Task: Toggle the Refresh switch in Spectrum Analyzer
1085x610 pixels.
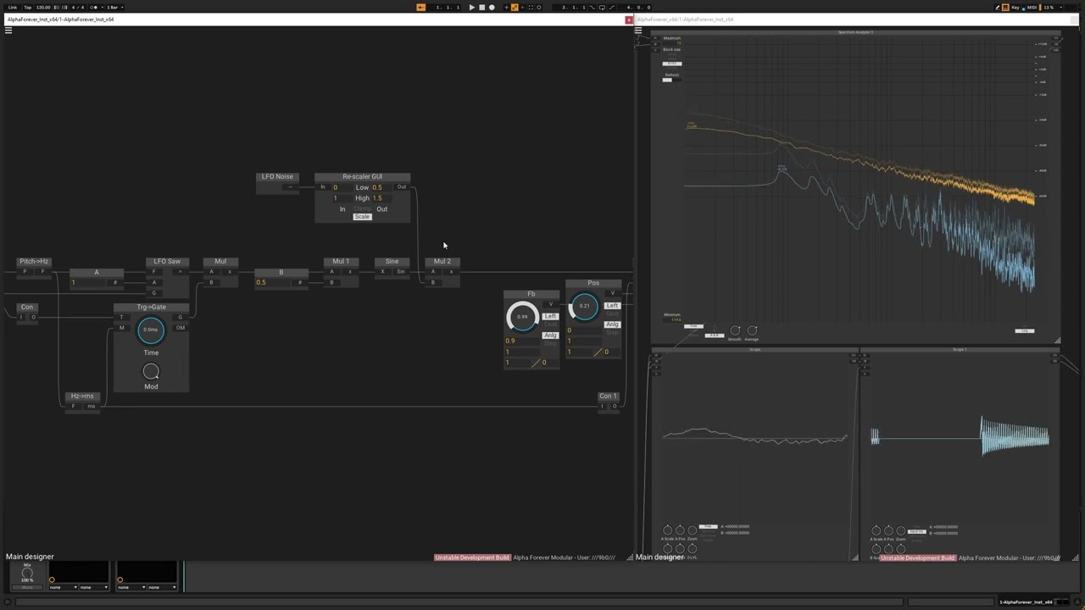Action: click(x=672, y=80)
